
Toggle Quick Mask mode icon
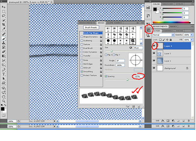click(x=4, y=115)
